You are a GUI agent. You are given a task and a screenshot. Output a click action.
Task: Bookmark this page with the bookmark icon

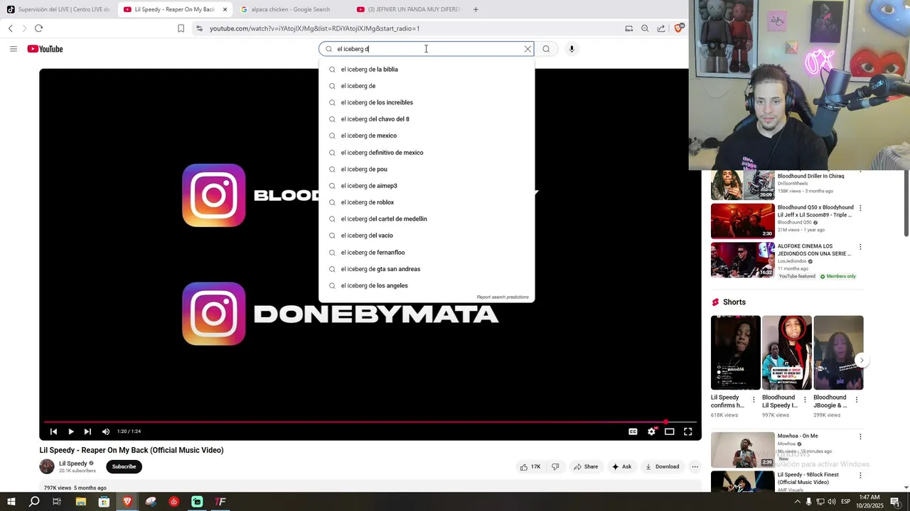pyautogui.click(x=181, y=28)
